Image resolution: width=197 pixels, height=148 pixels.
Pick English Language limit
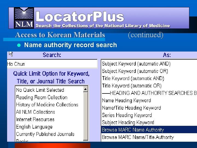[x=49, y=127]
